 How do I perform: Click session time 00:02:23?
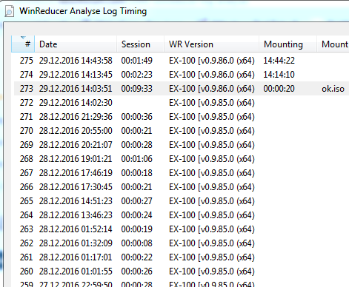pyautogui.click(x=137, y=75)
